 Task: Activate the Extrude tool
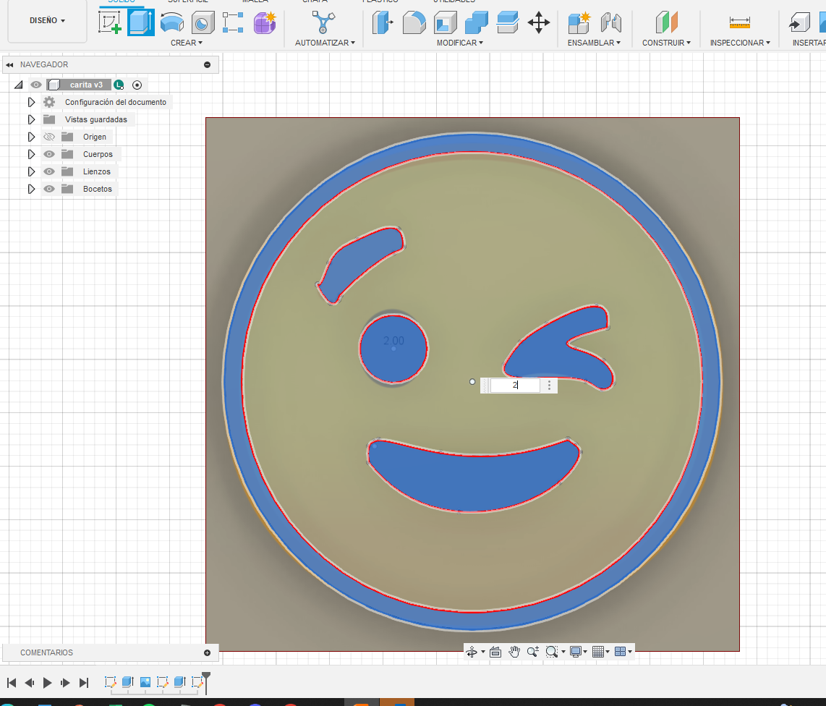140,22
